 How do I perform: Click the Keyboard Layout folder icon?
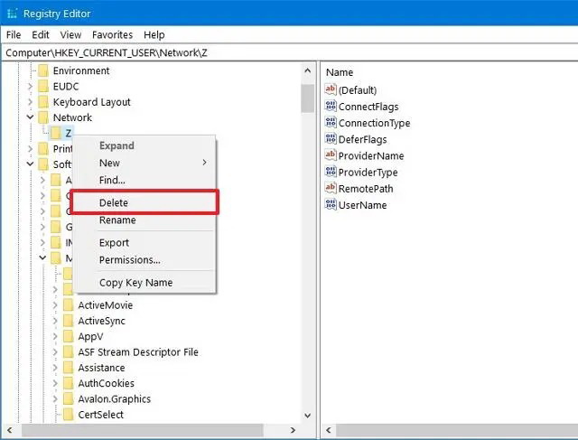click(x=43, y=102)
